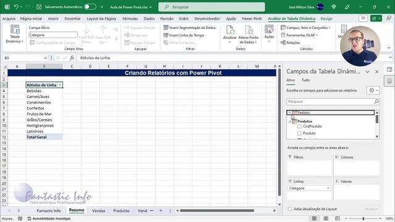Open the Dados ribbon tab
This screenshot has width=395, height=222.
149,18
